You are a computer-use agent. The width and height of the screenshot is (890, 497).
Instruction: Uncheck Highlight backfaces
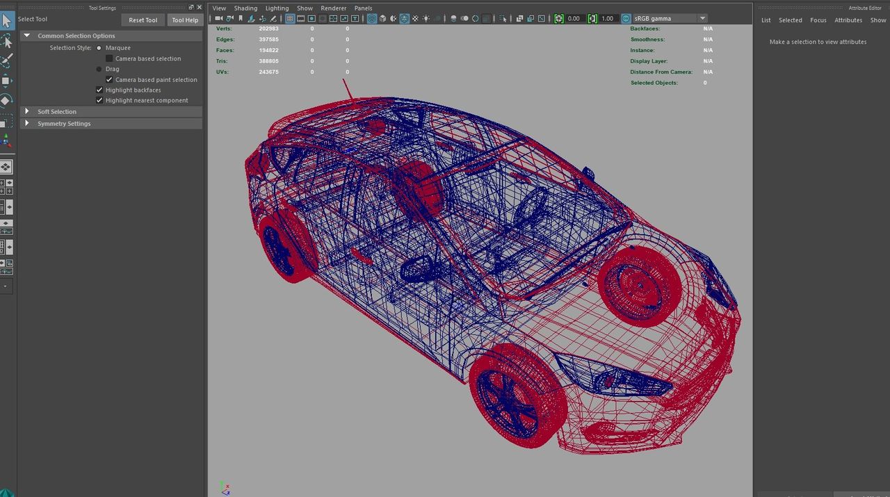point(99,90)
